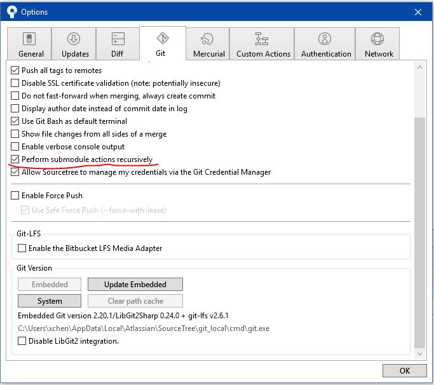Click the scrollbar down arrow
434x385 pixels.
(x=419, y=354)
